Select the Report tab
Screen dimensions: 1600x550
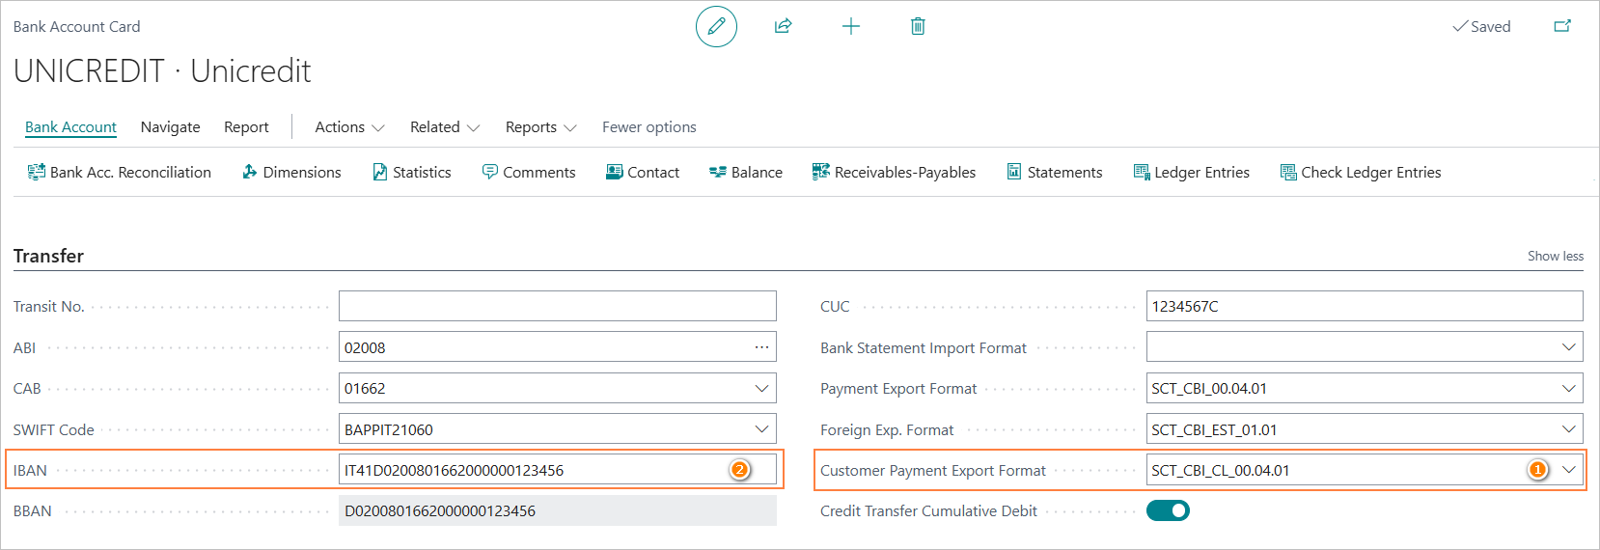coord(246,127)
